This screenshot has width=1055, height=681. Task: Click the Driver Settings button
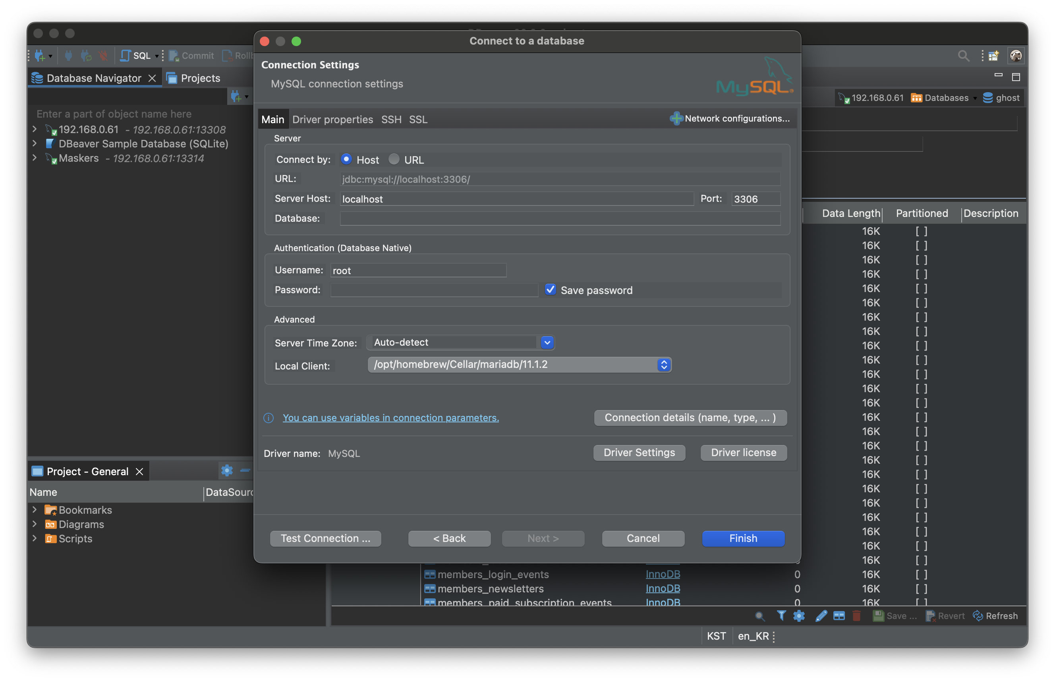click(639, 453)
